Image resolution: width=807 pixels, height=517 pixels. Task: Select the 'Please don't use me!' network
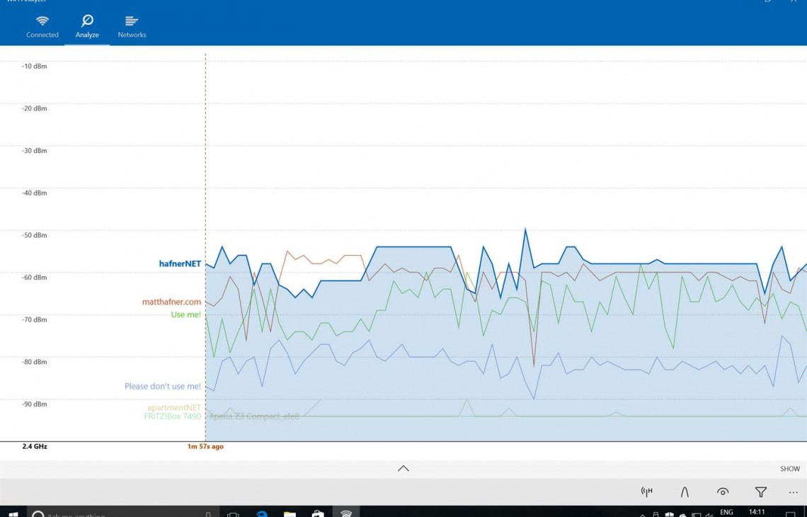(162, 387)
